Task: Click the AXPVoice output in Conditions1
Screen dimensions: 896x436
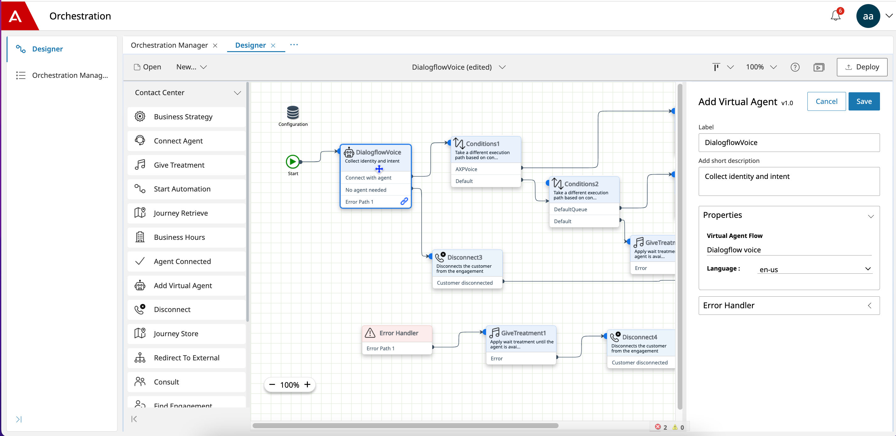Action: coord(486,169)
